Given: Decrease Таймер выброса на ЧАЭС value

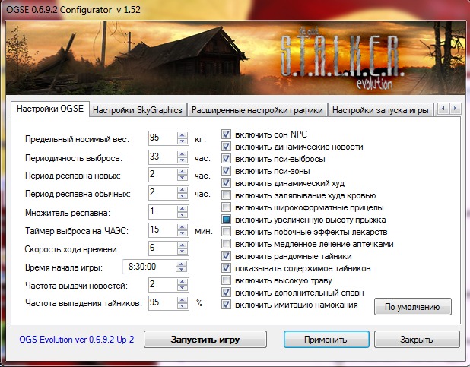Looking at the screenshot, I should 183,234.
